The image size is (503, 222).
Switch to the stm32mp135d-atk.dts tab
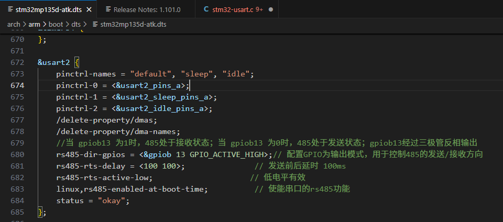(x=48, y=9)
